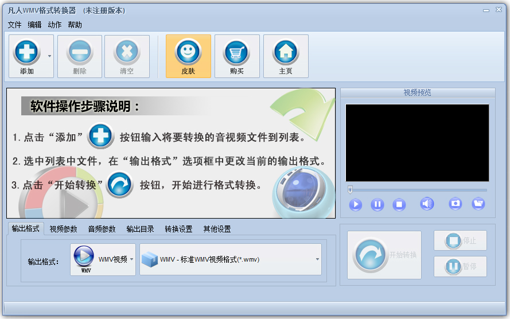Take a snapshot with camera icon
This screenshot has height=319, width=510.
456,204
